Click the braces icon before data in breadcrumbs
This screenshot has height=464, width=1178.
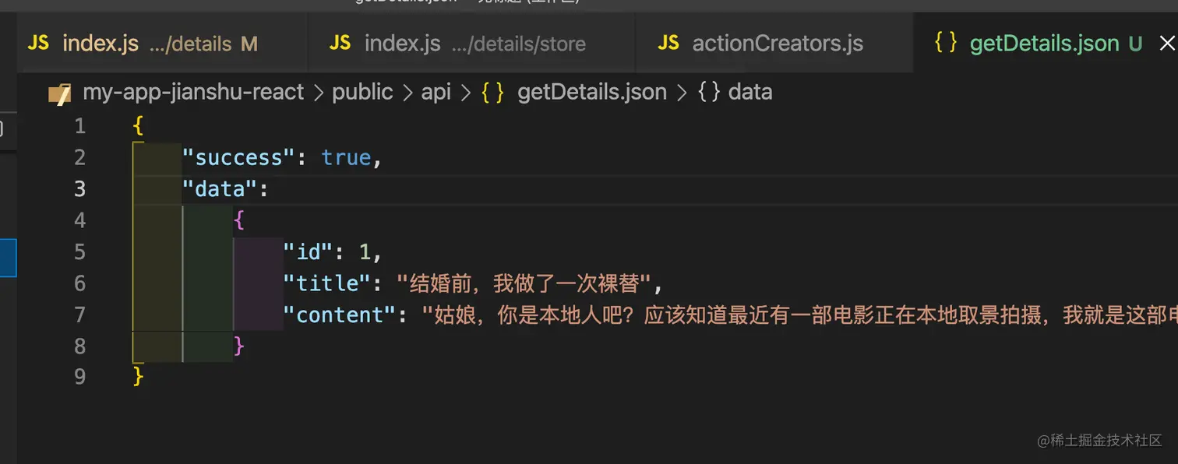708,93
